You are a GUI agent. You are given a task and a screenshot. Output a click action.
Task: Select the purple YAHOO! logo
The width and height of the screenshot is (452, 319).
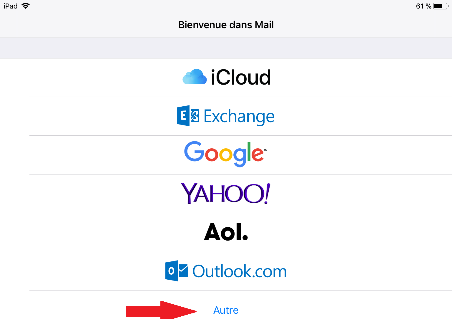[226, 194]
